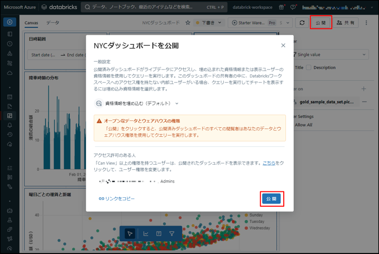The height and width of the screenshot is (254, 379).
Task: Add a text box widget
Action: 158,233
